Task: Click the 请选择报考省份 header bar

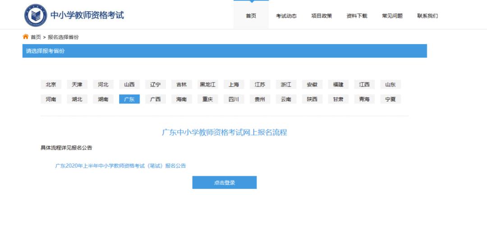Action: pyautogui.click(x=225, y=51)
